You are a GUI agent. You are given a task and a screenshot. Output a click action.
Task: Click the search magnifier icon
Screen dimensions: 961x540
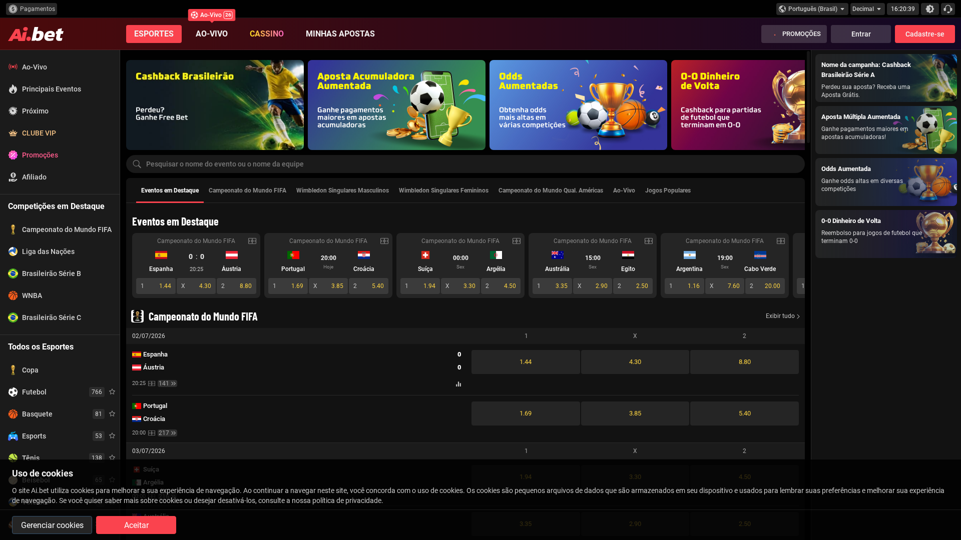[x=137, y=164]
